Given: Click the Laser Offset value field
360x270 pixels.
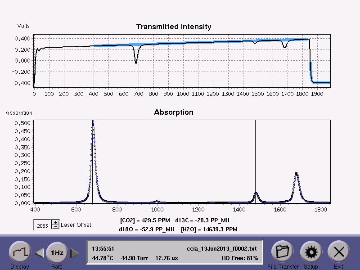Looking at the screenshot, I should pos(42,225).
